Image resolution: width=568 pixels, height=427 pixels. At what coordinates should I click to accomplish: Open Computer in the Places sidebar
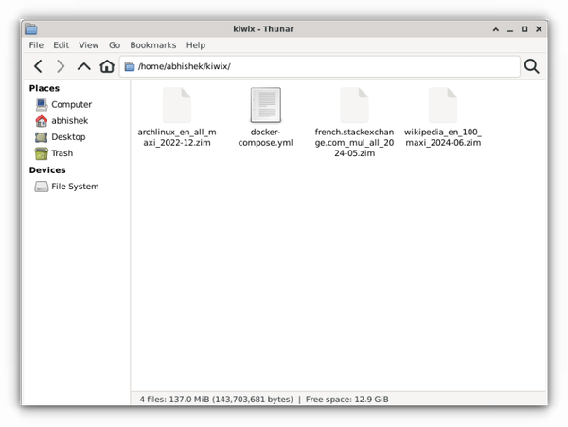point(71,105)
